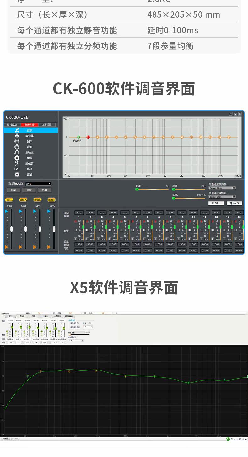Screen dimensions: 248x457
Task: Click band 15 frequency 1000 field
Action: click(x=239, y=244)
